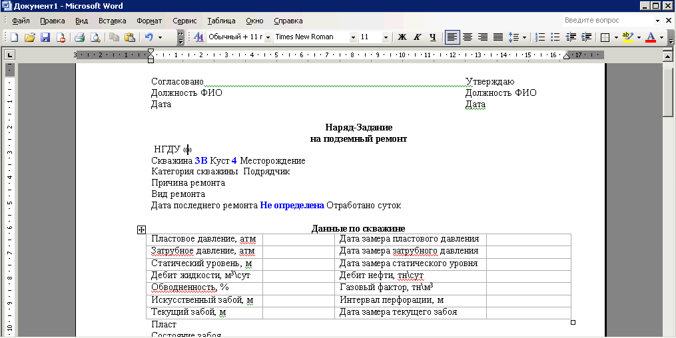Click the Газовый фактор cell
The width and height of the screenshot is (676, 338).
pyautogui.click(x=410, y=288)
